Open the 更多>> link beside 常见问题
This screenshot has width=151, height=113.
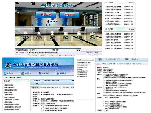tap(132, 29)
